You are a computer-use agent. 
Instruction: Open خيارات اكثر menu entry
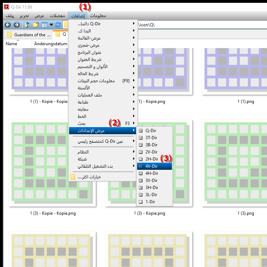[103, 177]
